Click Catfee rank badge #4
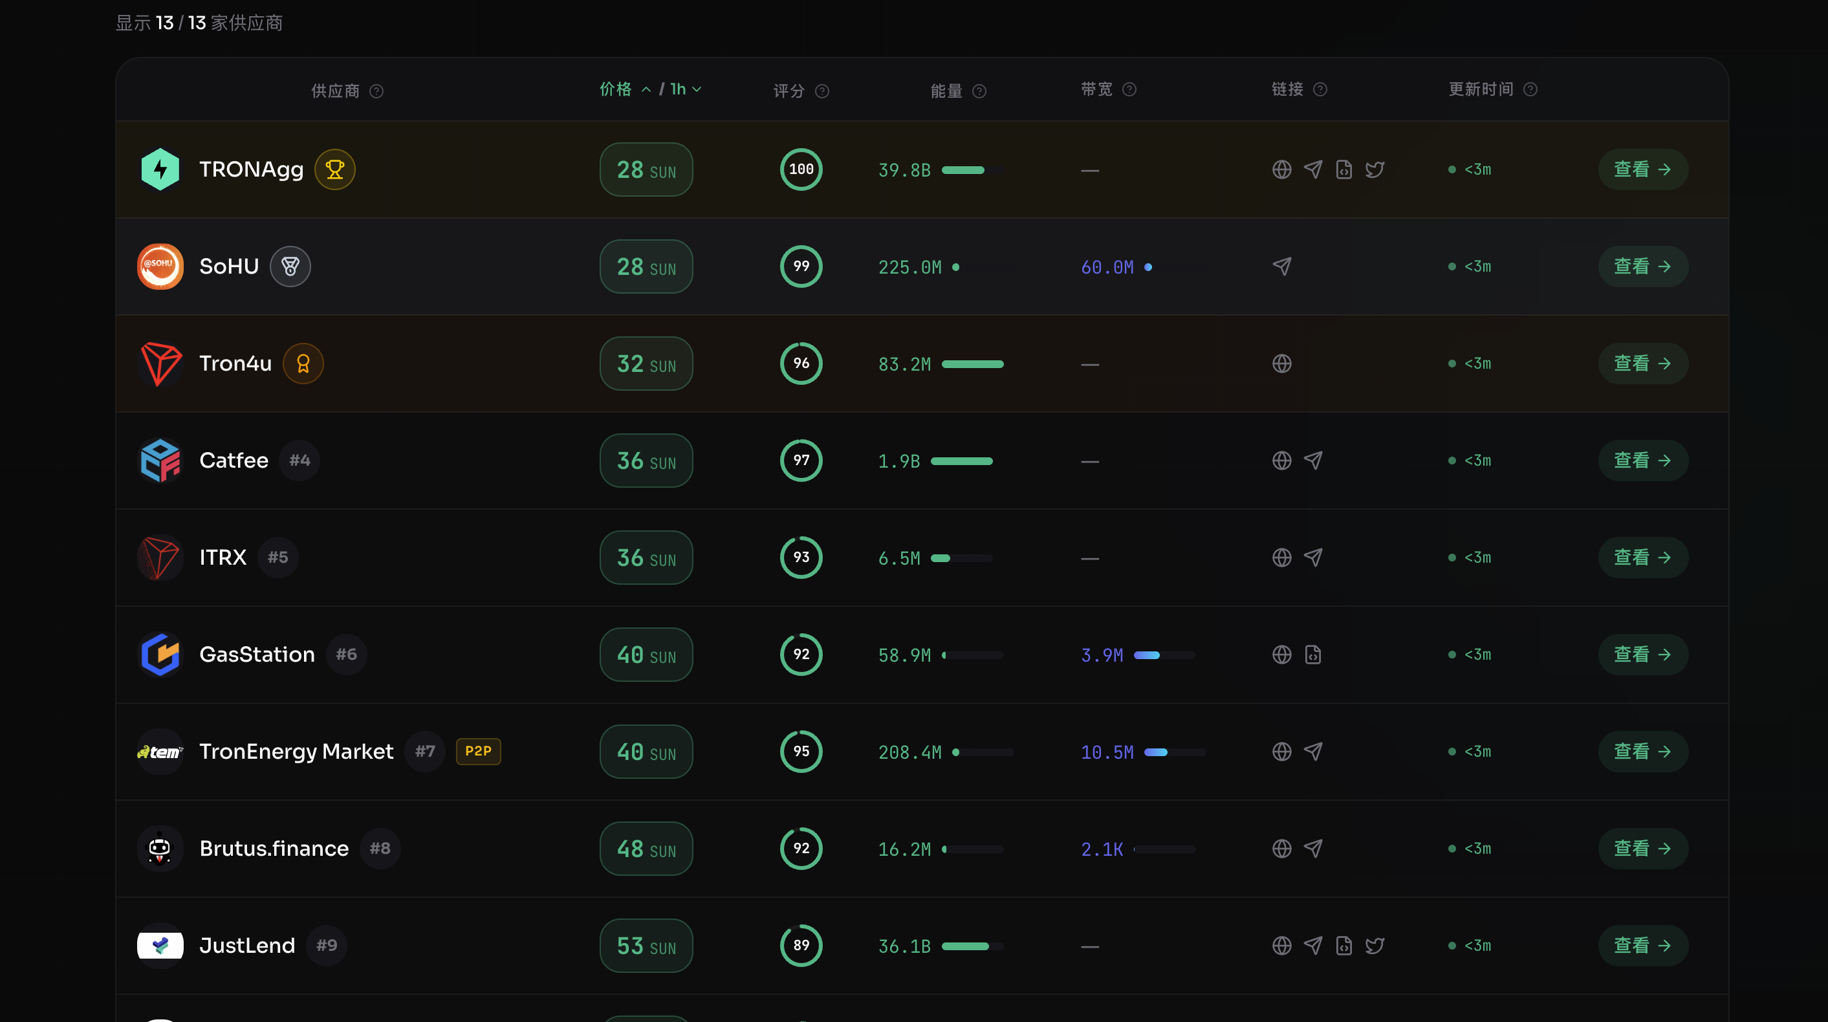 point(299,461)
